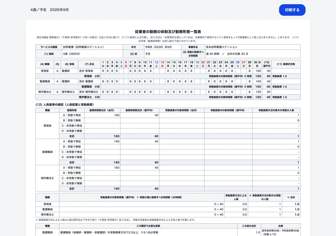This screenshot has height=236, width=336.
Task: Click the (9) 合計 column header
Action: pos(257,64)
